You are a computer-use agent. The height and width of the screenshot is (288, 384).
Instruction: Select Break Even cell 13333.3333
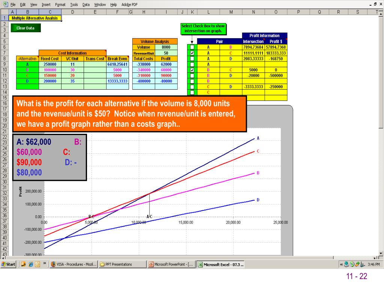(117, 81)
